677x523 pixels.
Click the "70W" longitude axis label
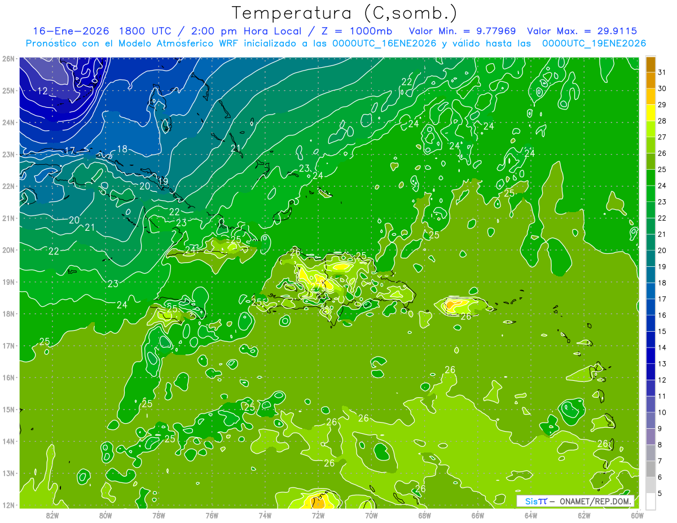pos(371,515)
